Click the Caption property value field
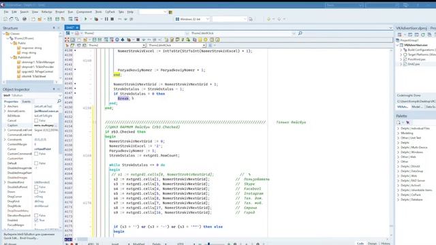Viewport: 436px width, 245px height. 46,125
